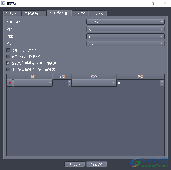Decrease the action 参数 value with down arrow
The image size is (171, 170).
162,85
